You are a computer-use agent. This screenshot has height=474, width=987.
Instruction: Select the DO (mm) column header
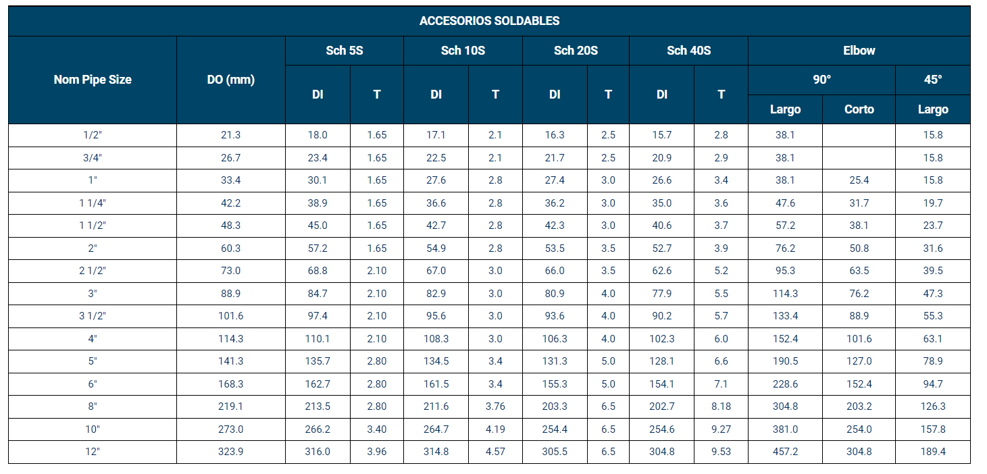pos(231,80)
